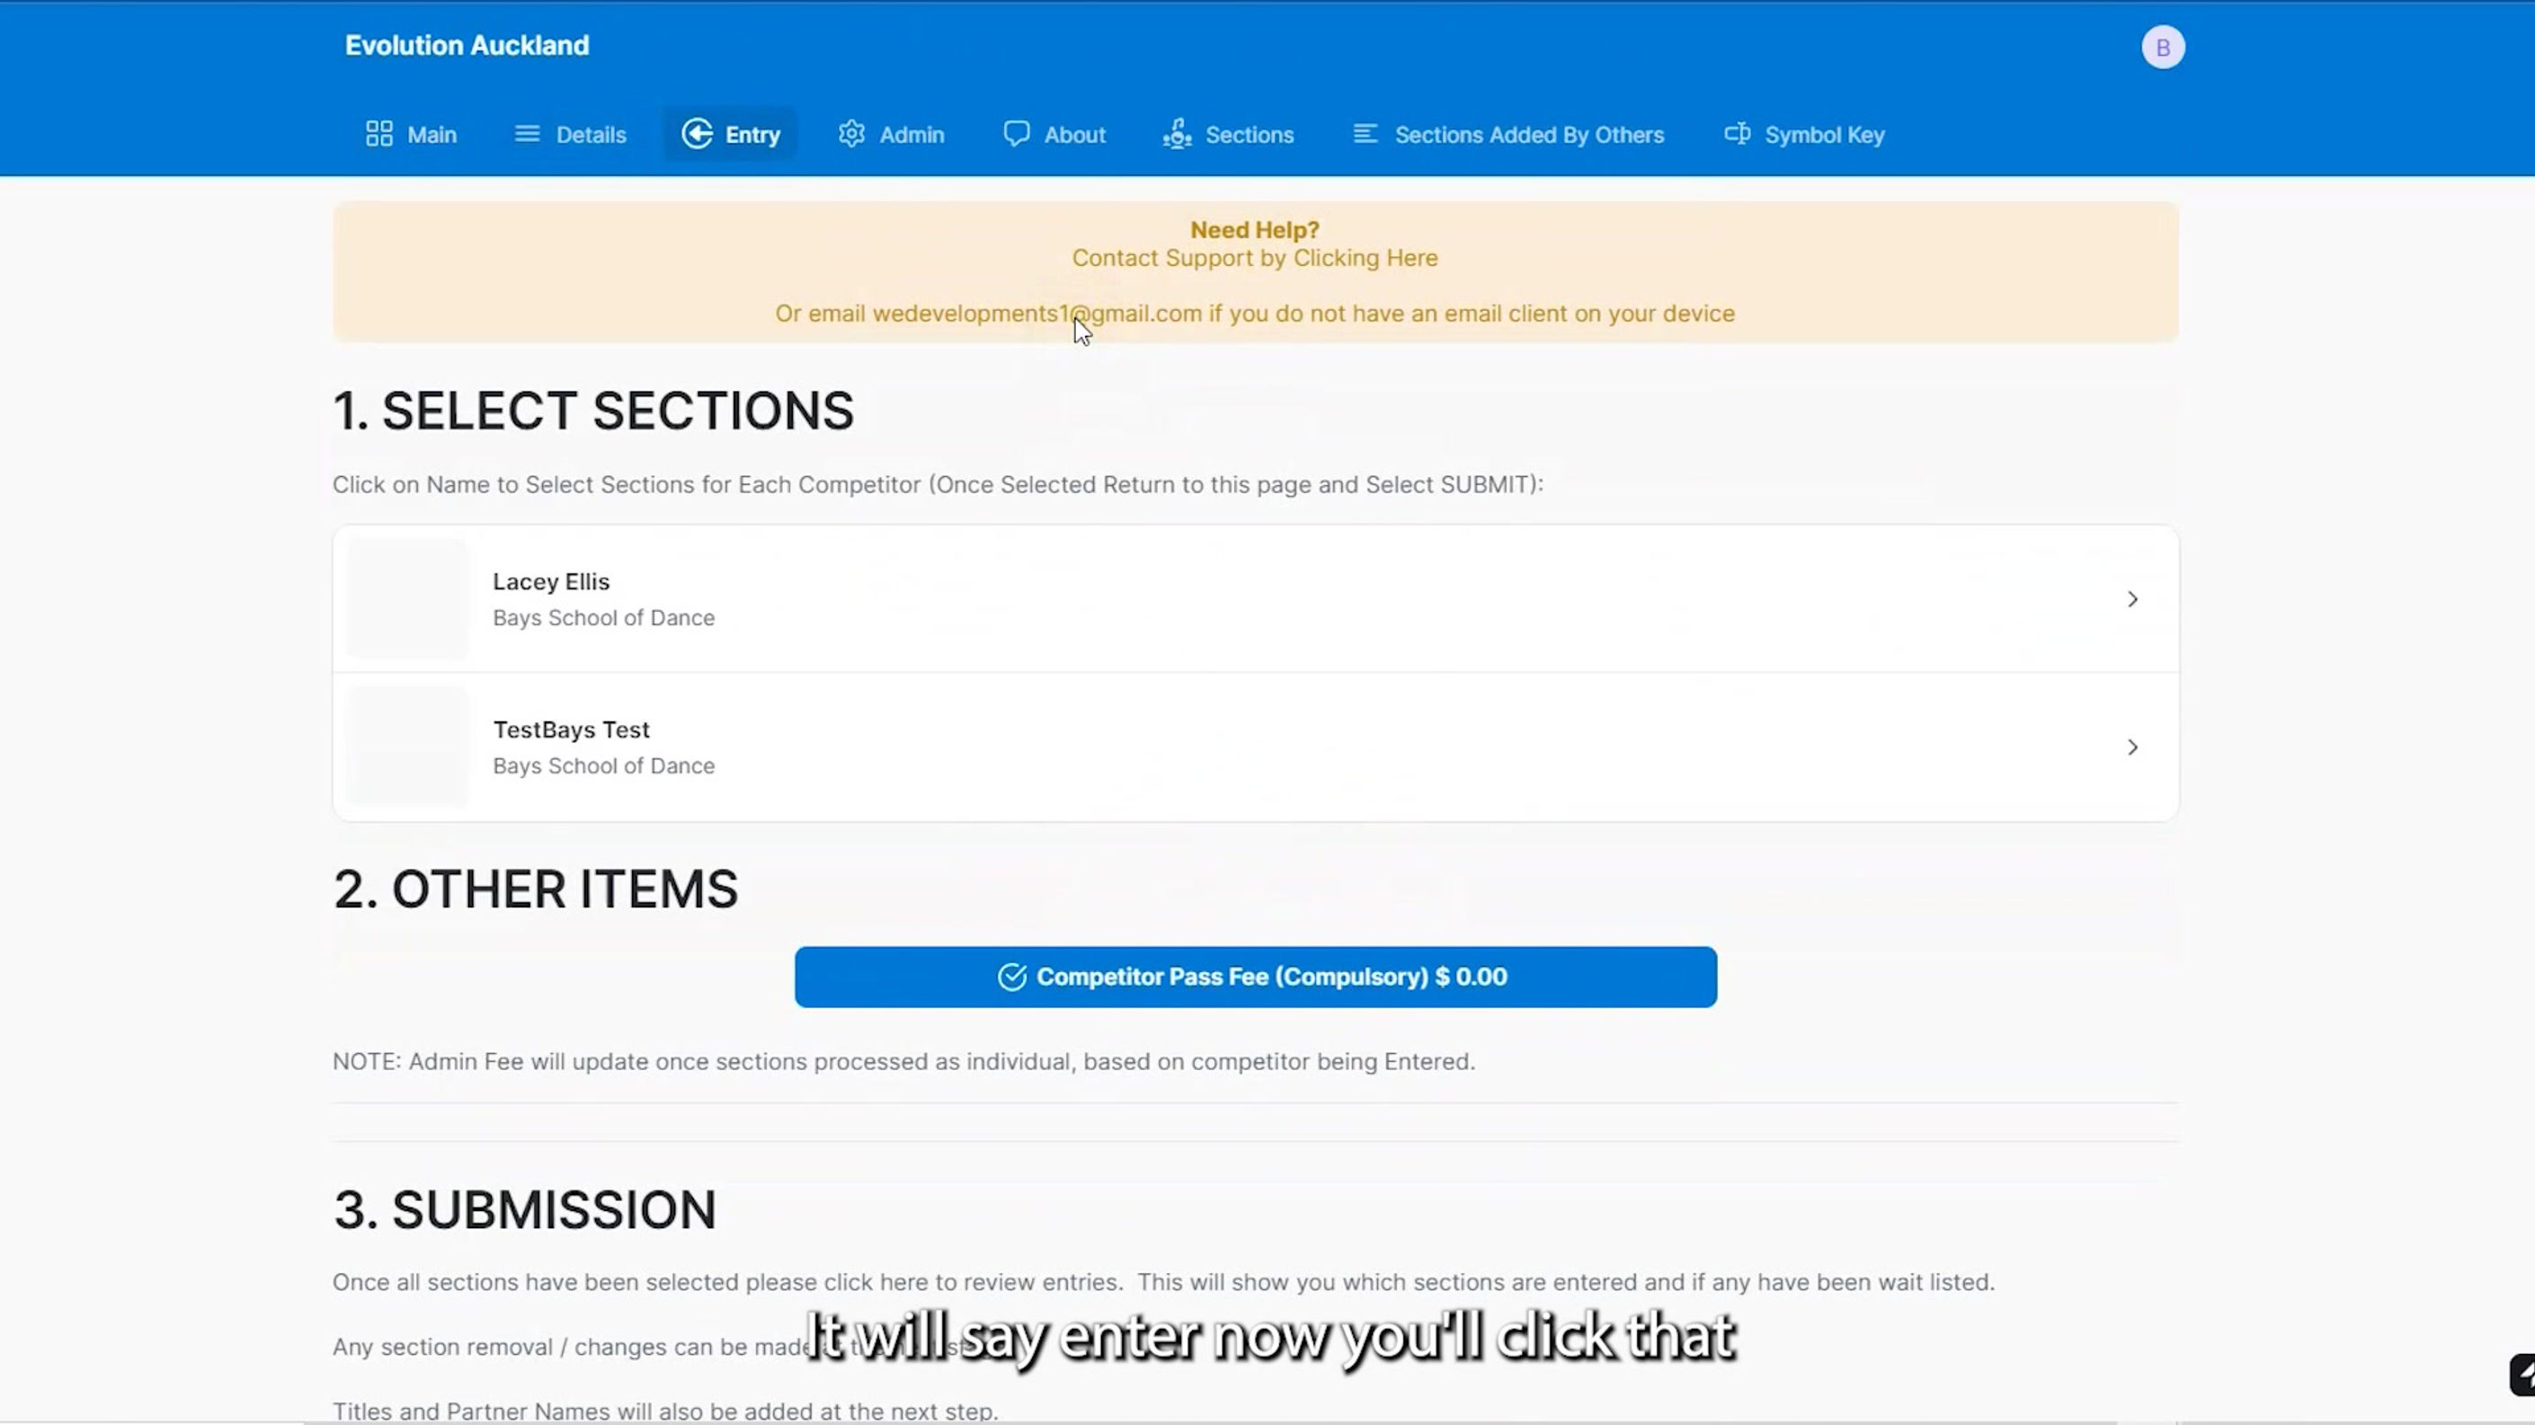Image resolution: width=2535 pixels, height=1425 pixels.
Task: Click the Admin gear icon
Action: point(851,134)
